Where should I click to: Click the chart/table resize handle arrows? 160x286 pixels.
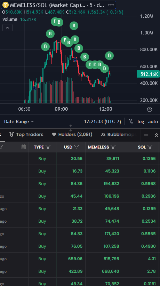pyautogui.click(x=71, y=128)
